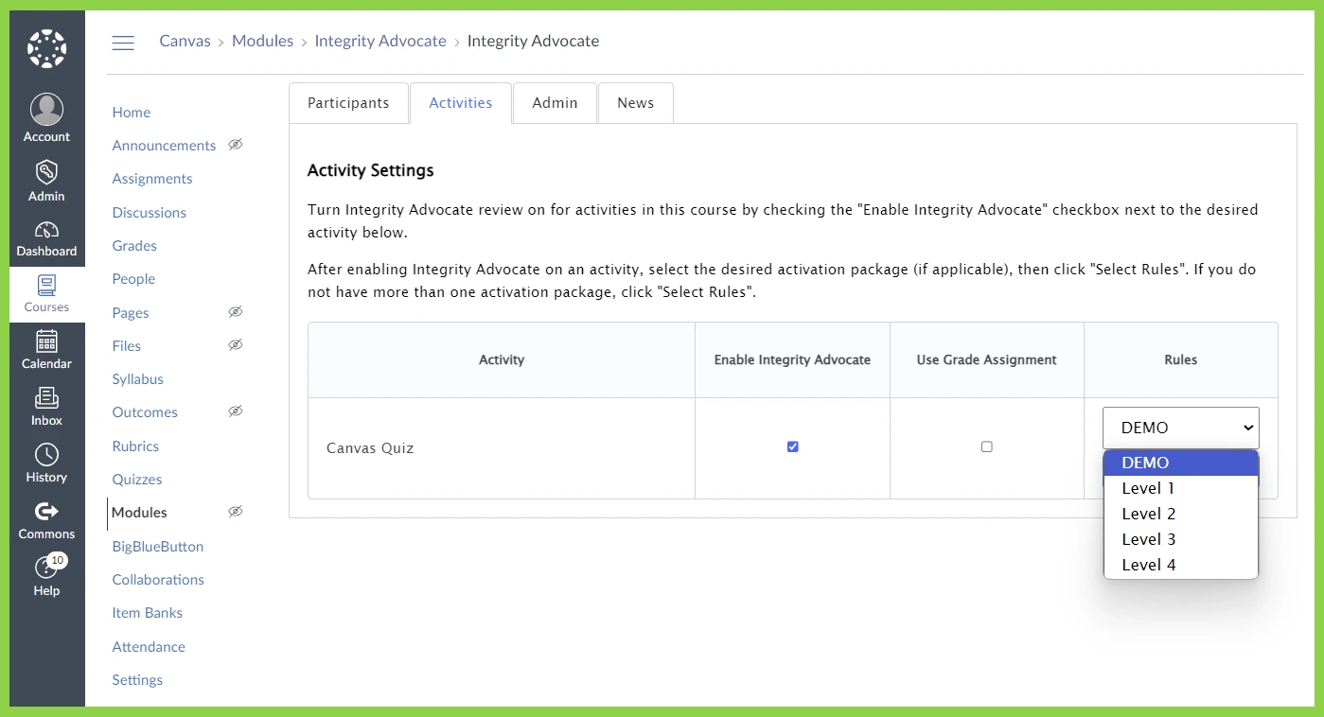Click hidden-eye icon next to Outcomes
Screen dimensions: 1324x717
click(x=236, y=411)
